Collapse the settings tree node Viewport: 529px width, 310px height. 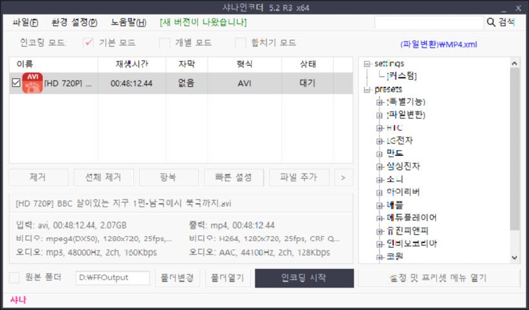tap(367, 63)
